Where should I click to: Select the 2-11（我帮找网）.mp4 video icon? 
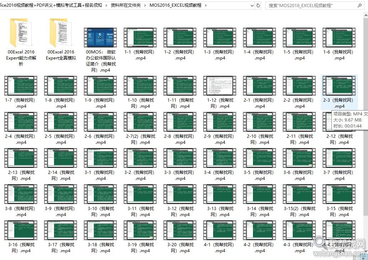[x=299, y=122]
